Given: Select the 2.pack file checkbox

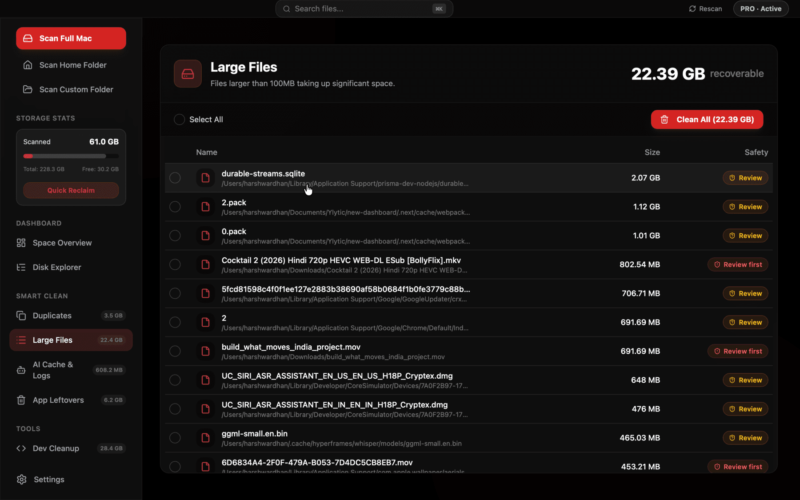Looking at the screenshot, I should pyautogui.click(x=175, y=207).
